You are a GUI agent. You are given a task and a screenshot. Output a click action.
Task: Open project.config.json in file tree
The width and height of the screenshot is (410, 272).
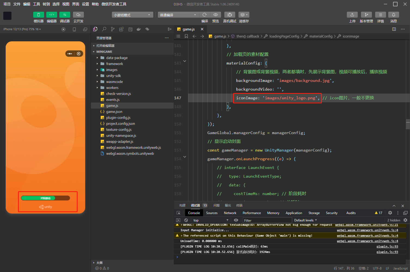pos(120,124)
